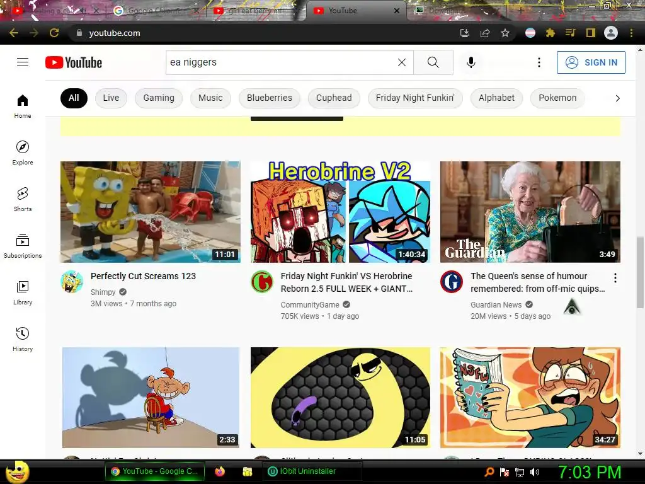This screenshot has height=484, width=645.
Task: Go to YouTube home via the logo
Action: pyautogui.click(x=74, y=62)
